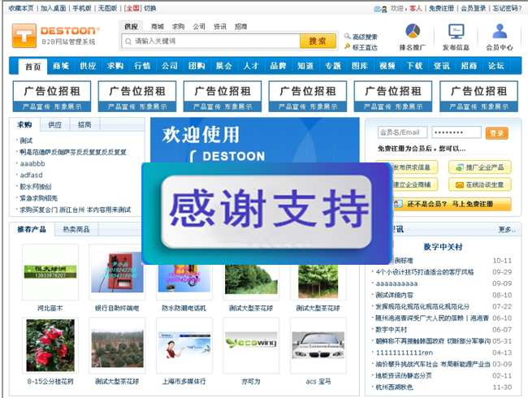Open 数字中关村 headline

click(444, 247)
